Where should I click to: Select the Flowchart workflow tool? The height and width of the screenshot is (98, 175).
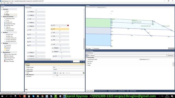(x=8, y=45)
